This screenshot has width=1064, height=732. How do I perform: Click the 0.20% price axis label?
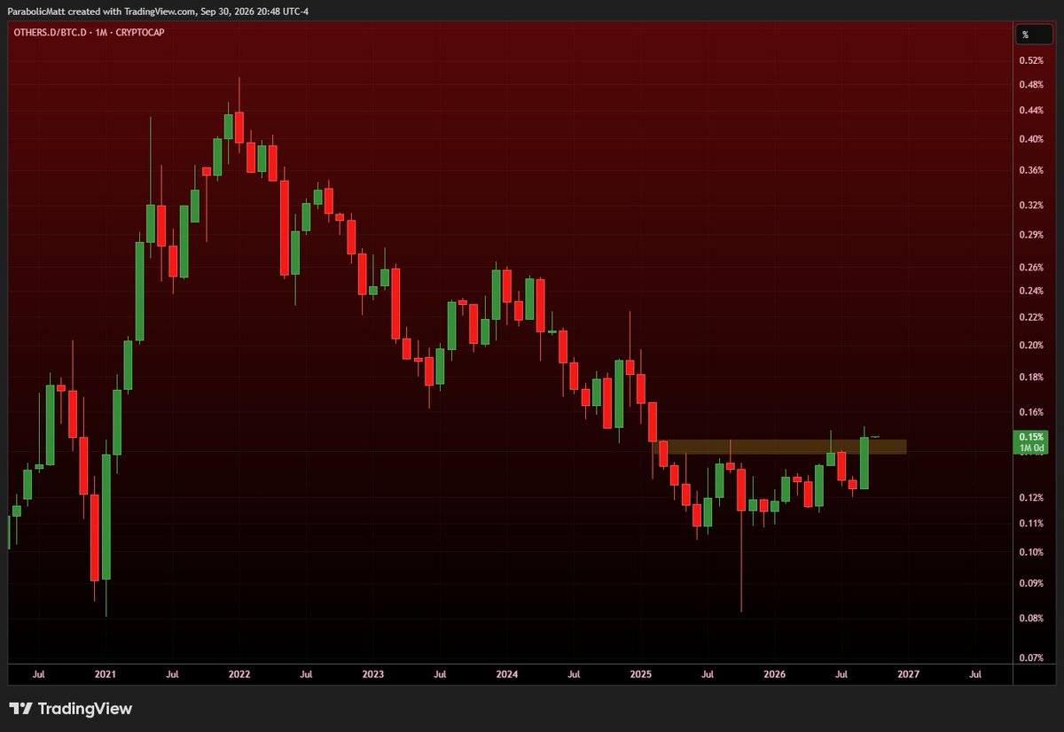pos(1030,346)
